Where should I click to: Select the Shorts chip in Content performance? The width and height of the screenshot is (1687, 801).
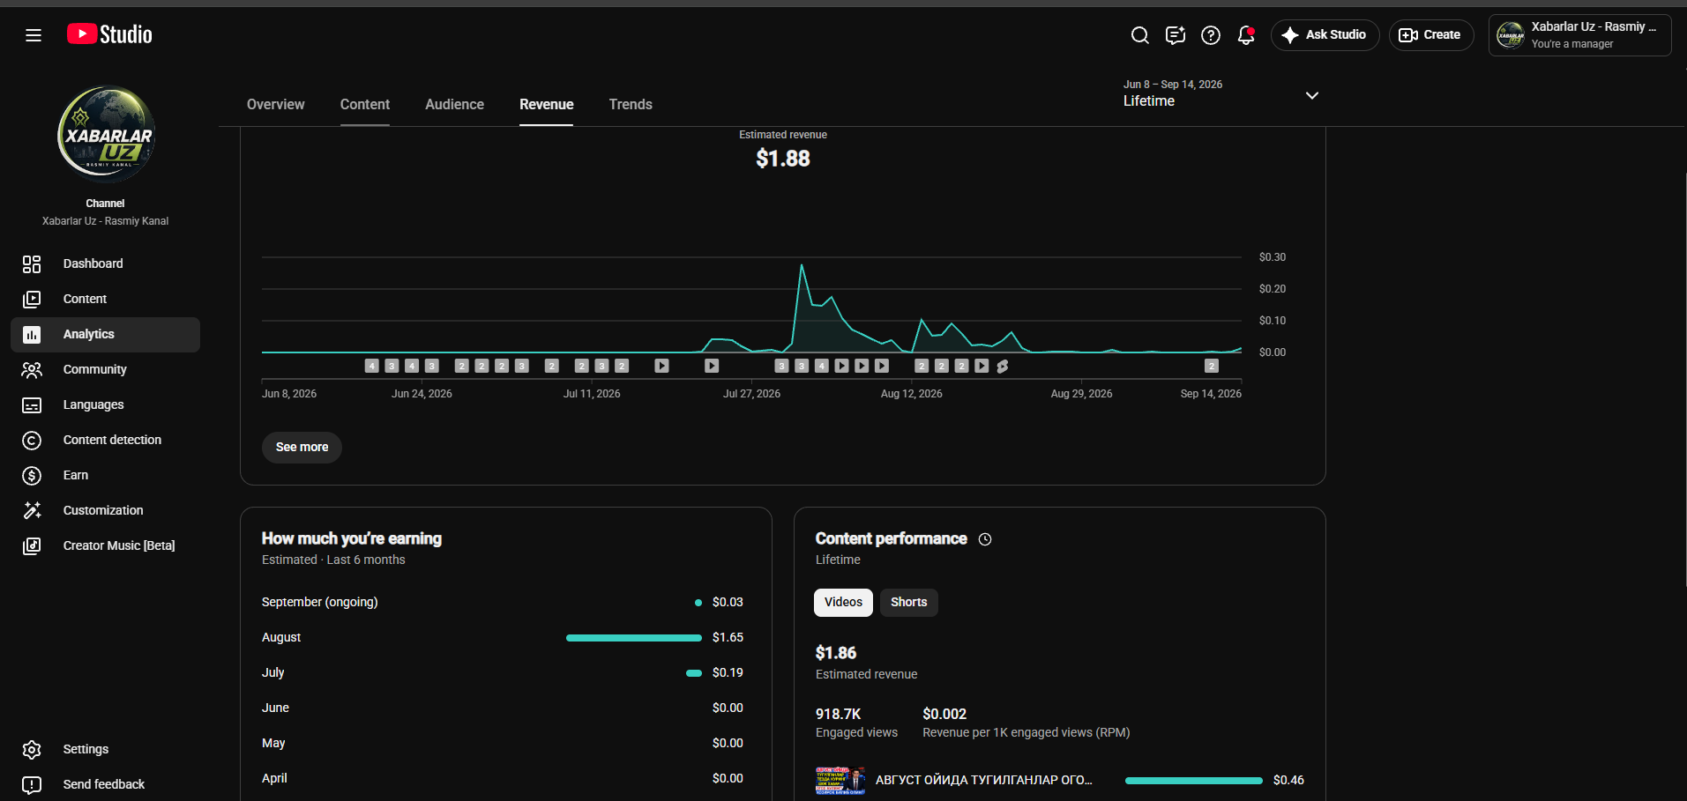[908, 602]
